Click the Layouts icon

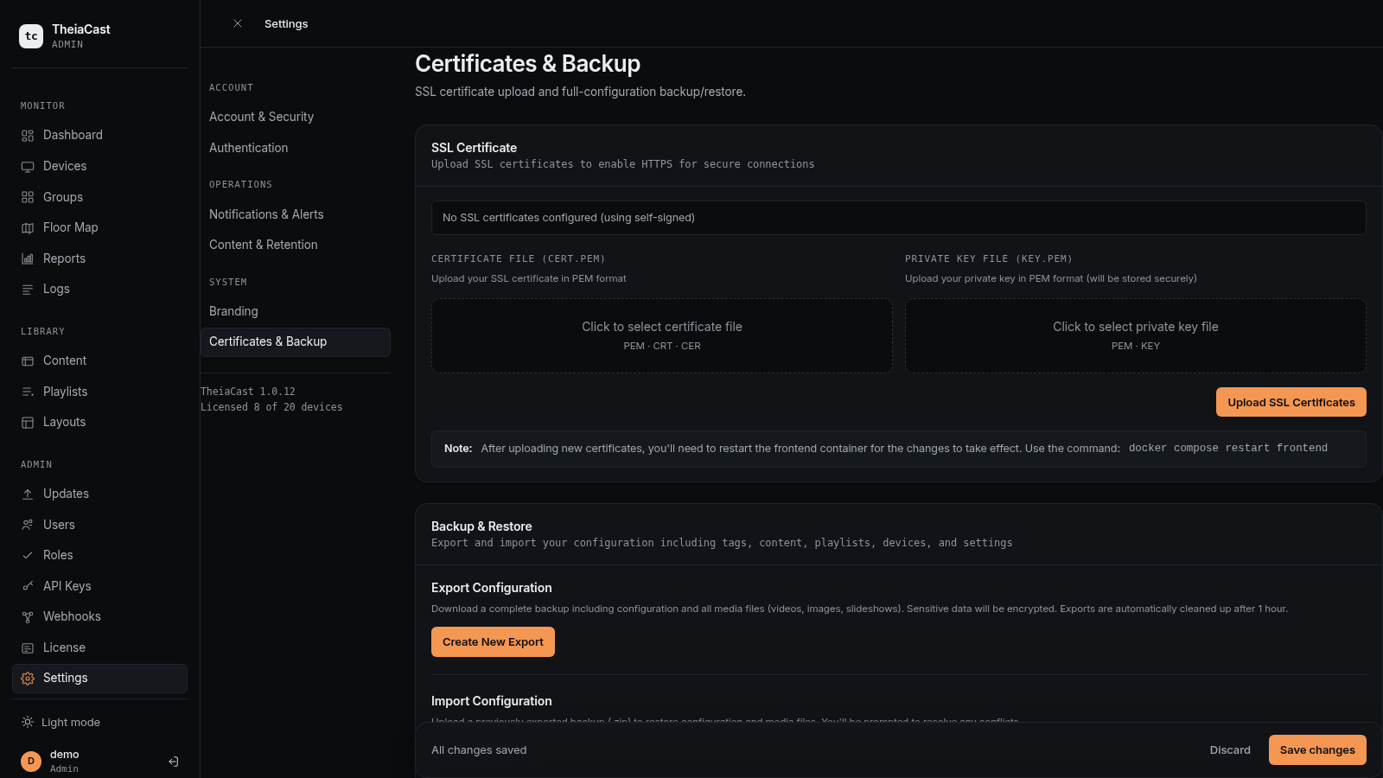[28, 423]
